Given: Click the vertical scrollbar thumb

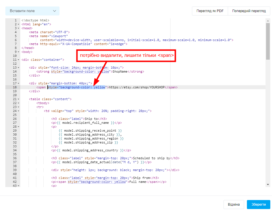Looking at the screenshot, I should pos(268,41).
